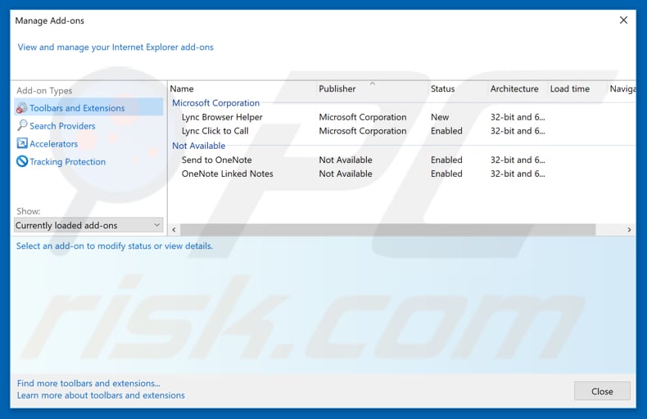Screen dimensions: 647x419
Task: Click the Tracking Protection blocked-circle icon
Action: coord(22,161)
